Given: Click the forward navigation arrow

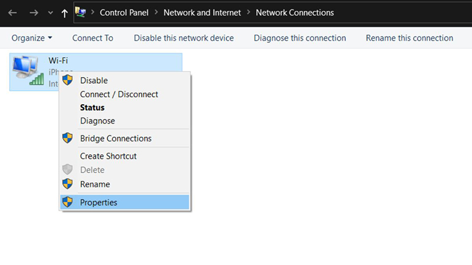Looking at the screenshot, I should pos(34,12).
